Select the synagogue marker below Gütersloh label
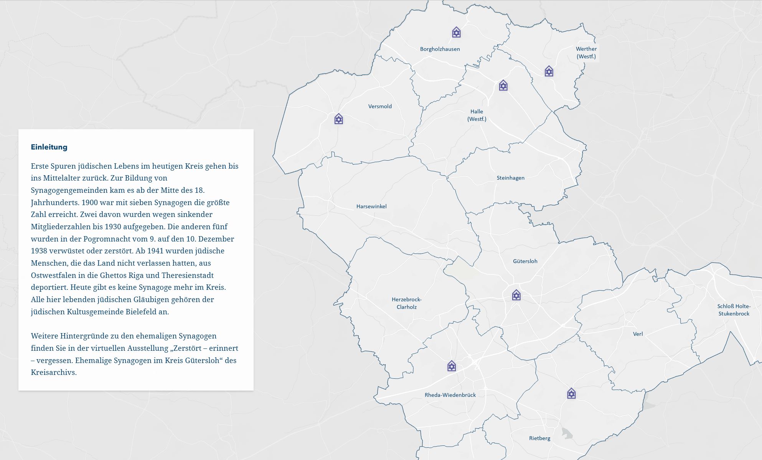The height and width of the screenshot is (460, 762). [516, 295]
